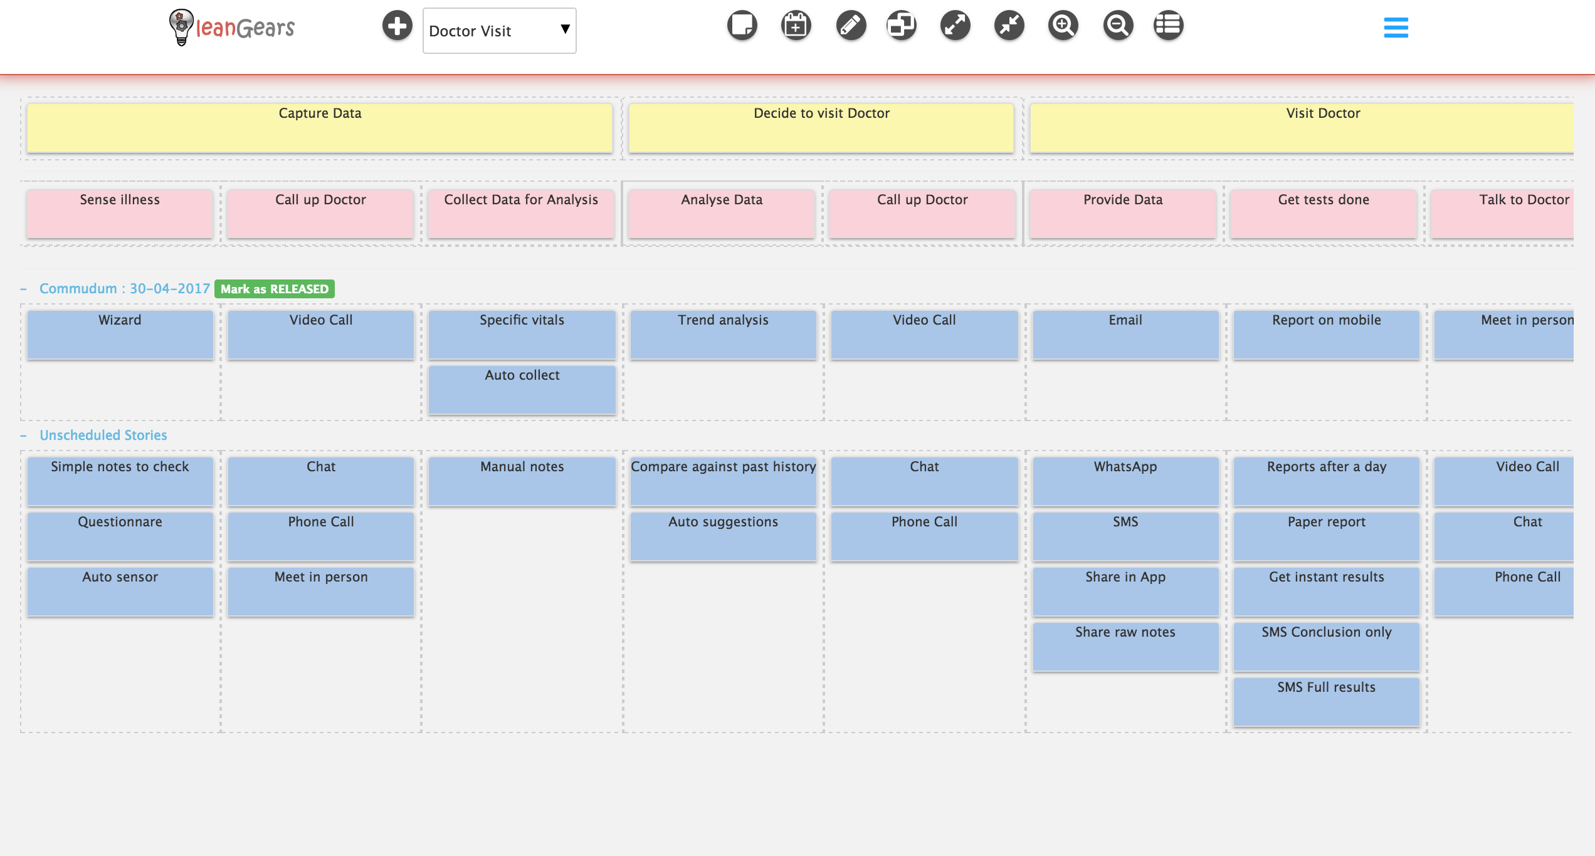Click the SMS Conclusion only card
1595x856 pixels.
tap(1327, 647)
